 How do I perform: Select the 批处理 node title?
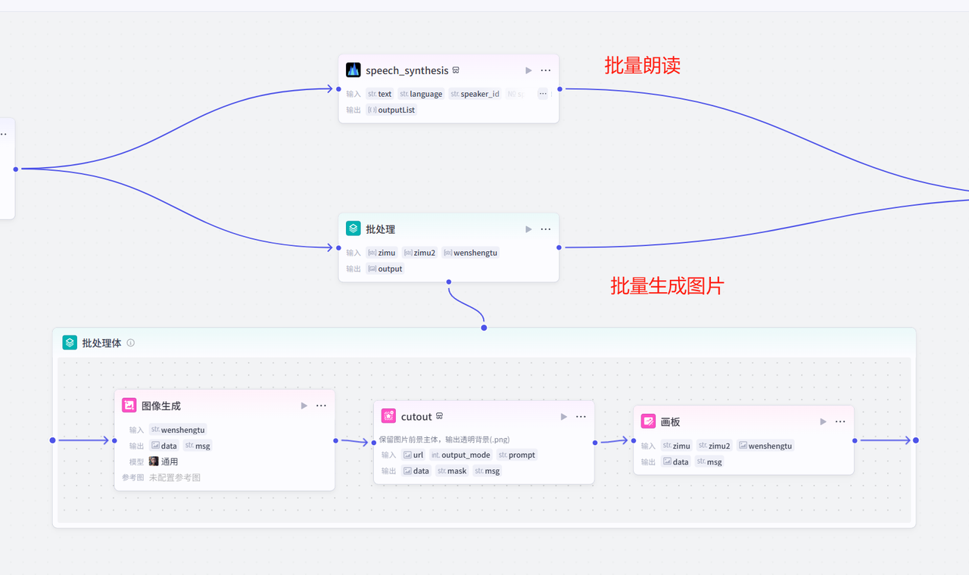(381, 229)
